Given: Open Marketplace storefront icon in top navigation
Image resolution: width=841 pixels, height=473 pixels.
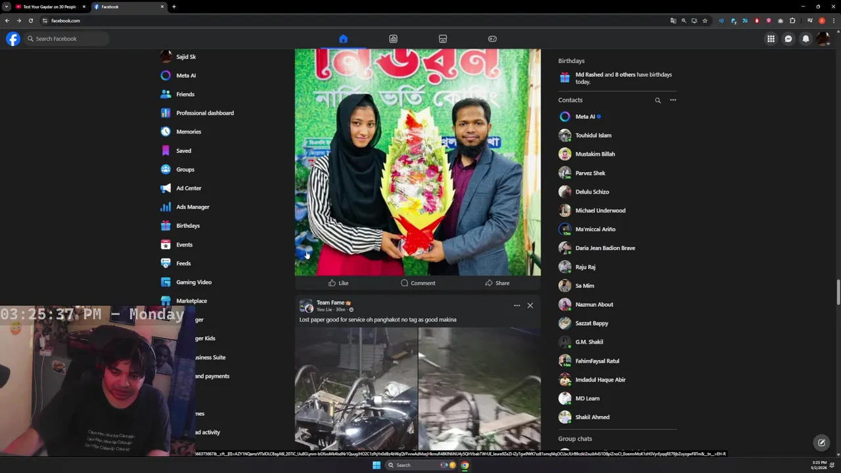Looking at the screenshot, I should pyautogui.click(x=443, y=39).
